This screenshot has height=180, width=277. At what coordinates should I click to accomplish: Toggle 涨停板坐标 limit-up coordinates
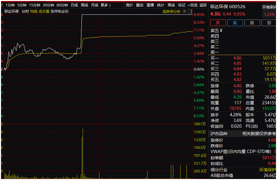[x=60, y=11]
